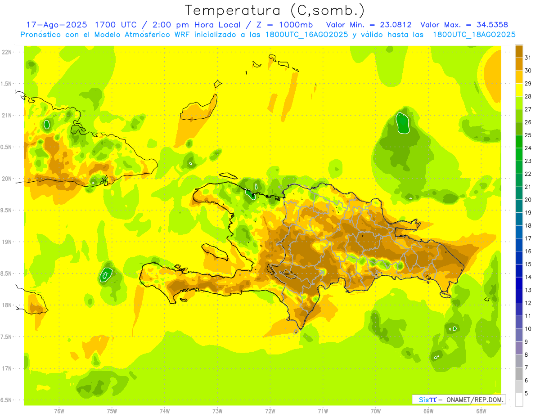Select the '17-Ago-2025' date text
Viewport: 540px width, 417px height.
(x=56, y=25)
